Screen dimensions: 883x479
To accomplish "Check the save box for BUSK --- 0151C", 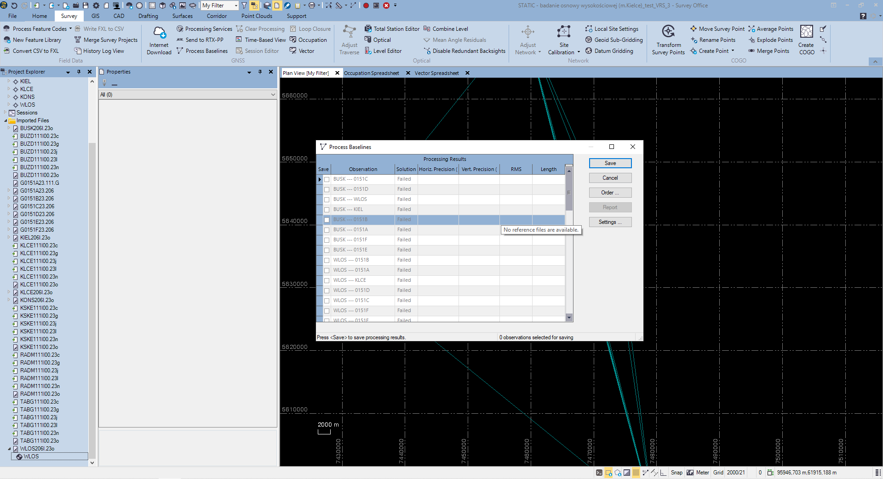I will click(x=327, y=179).
